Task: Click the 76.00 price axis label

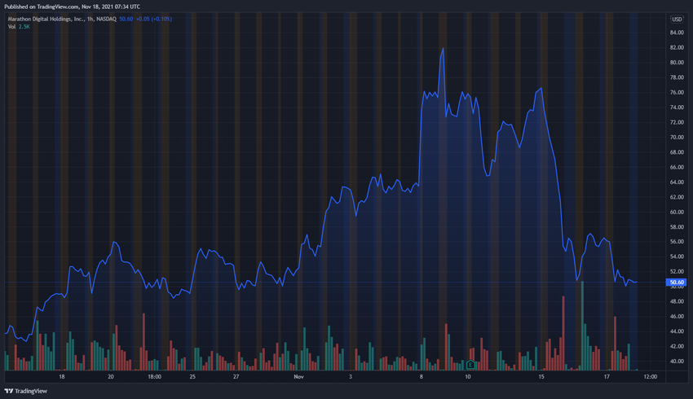Action: pos(677,93)
